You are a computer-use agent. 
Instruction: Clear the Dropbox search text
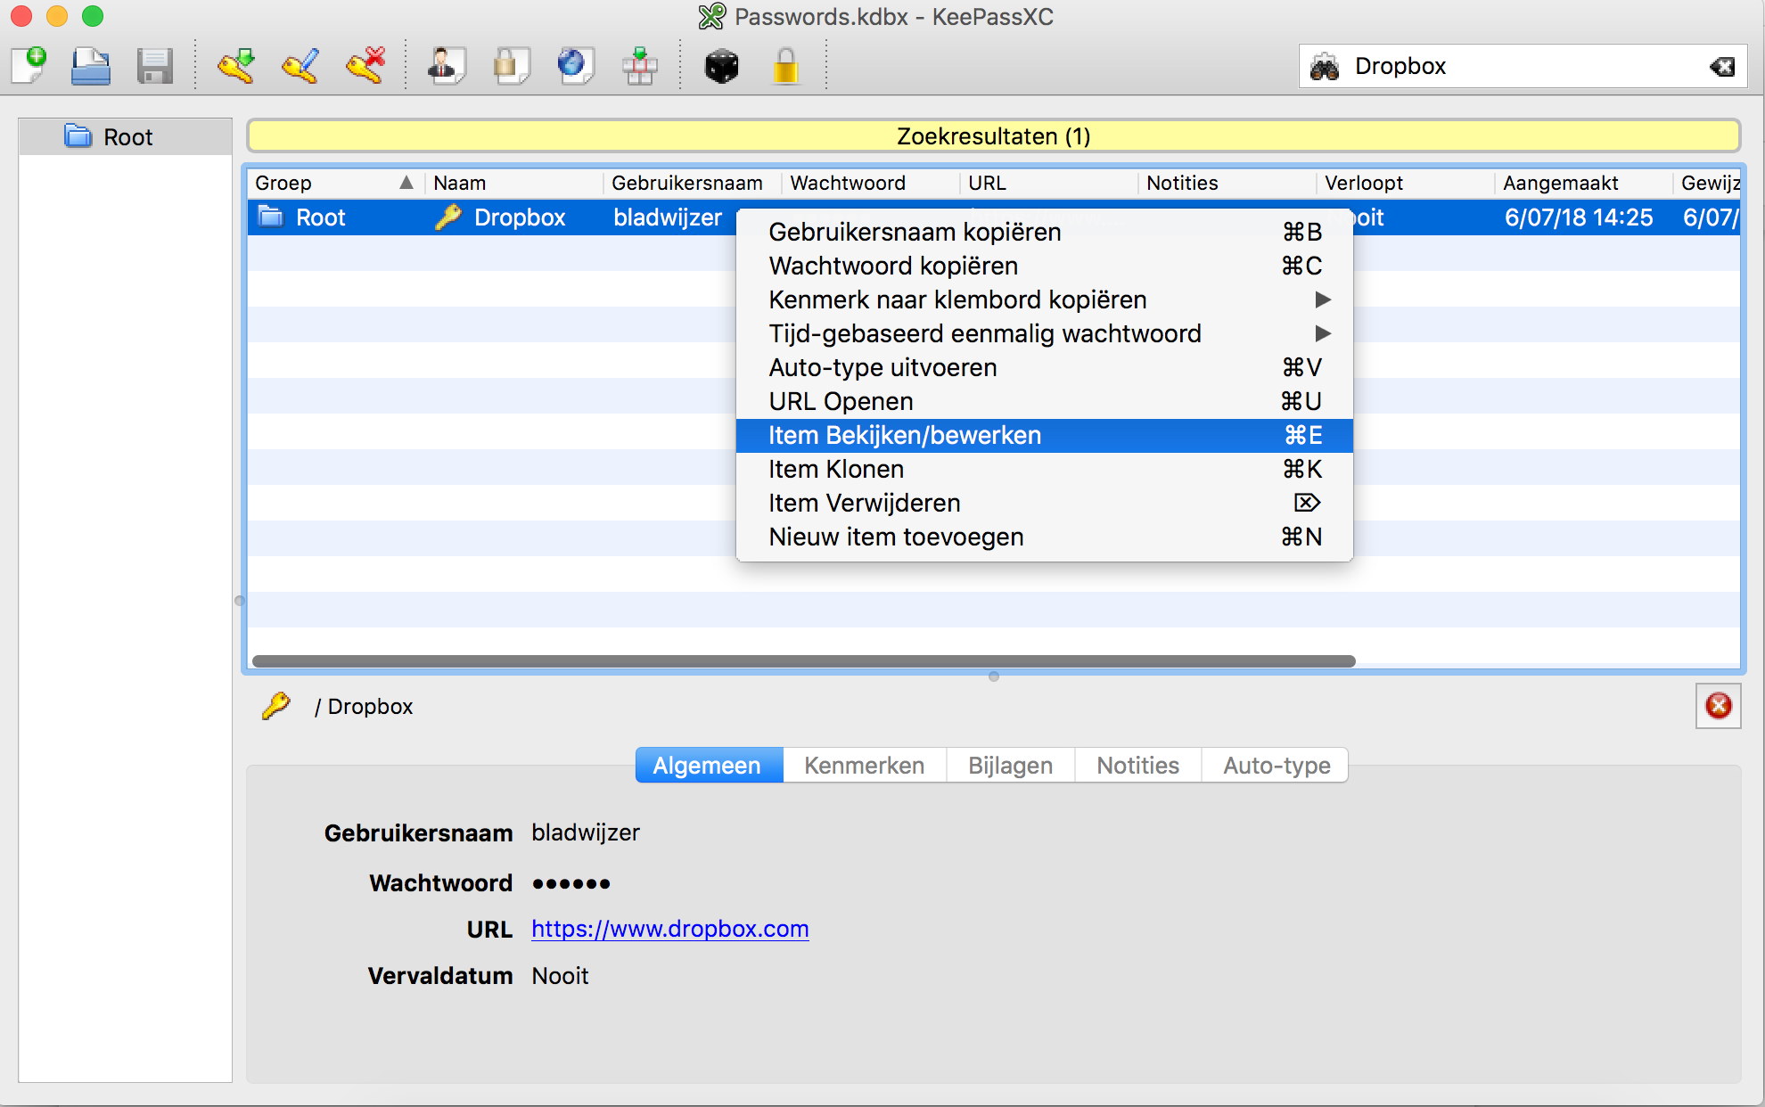[x=1721, y=67]
